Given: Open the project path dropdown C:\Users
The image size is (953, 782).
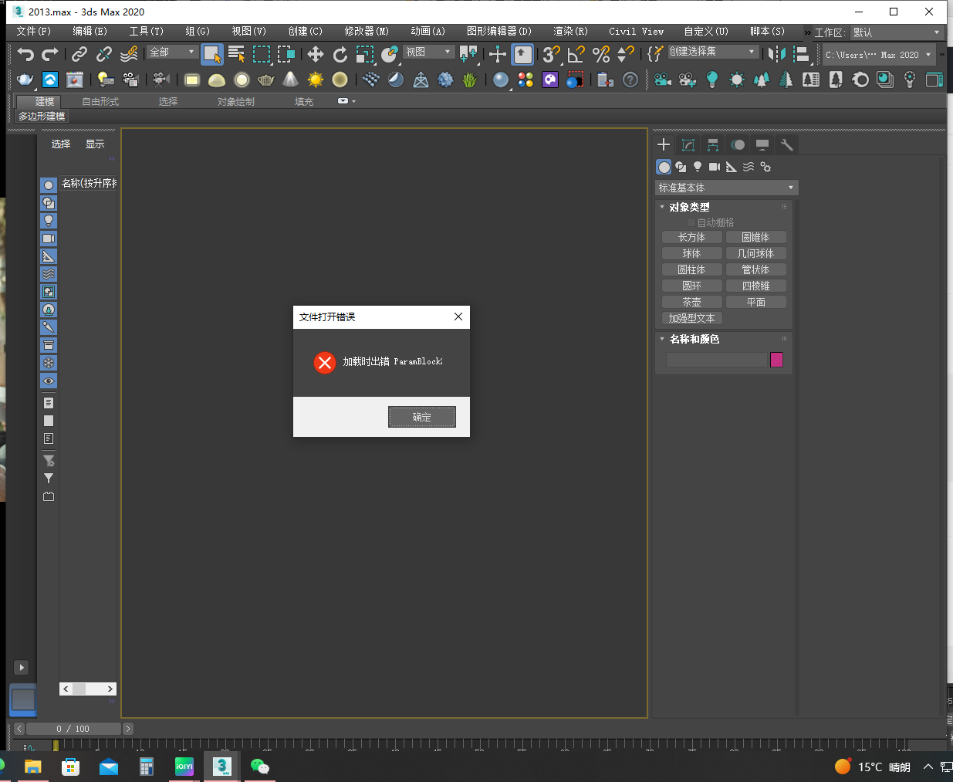Looking at the screenshot, I should point(879,55).
